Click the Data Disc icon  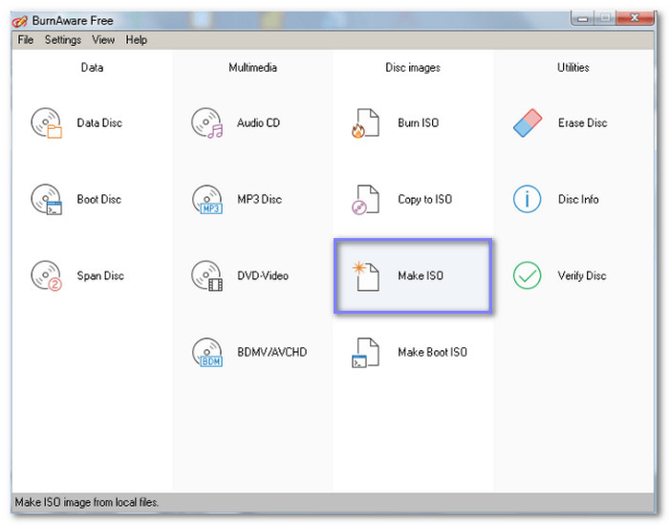46,123
